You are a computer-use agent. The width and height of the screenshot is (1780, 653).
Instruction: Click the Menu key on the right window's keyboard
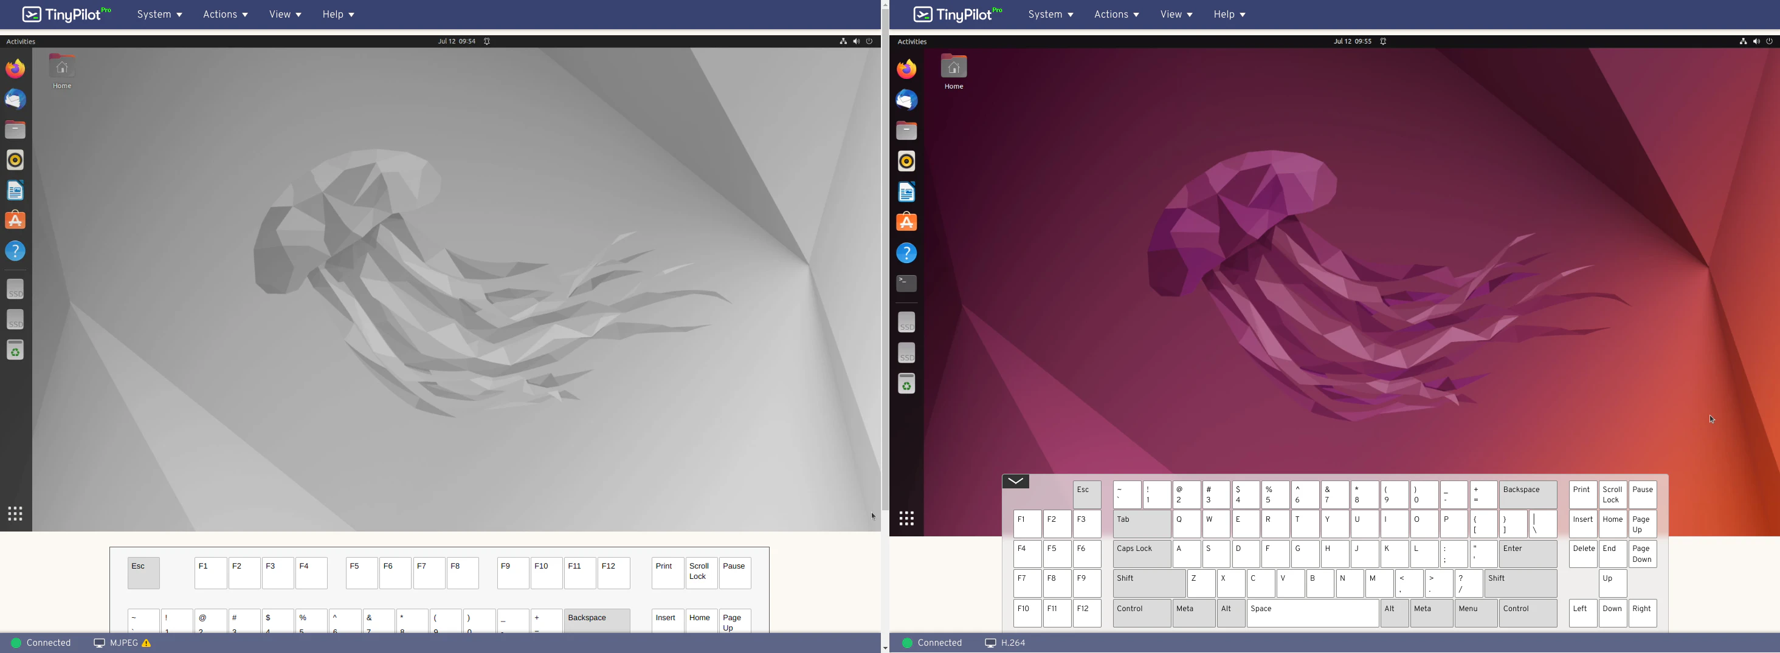1476,614
